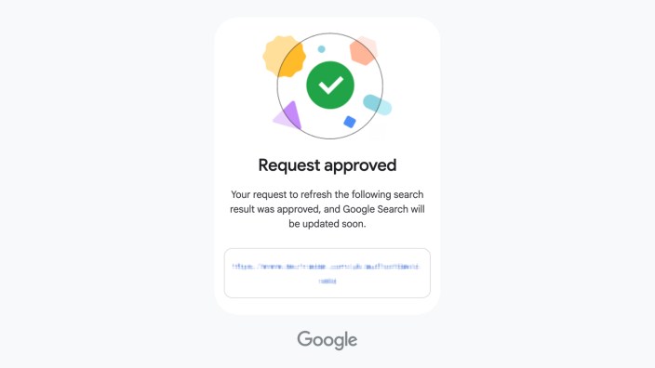Click the URL box containing the link
Screen dimensions: 655x368
327,273
